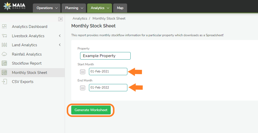Collapse the sidebar with the panel toggle icon

point(60,19)
